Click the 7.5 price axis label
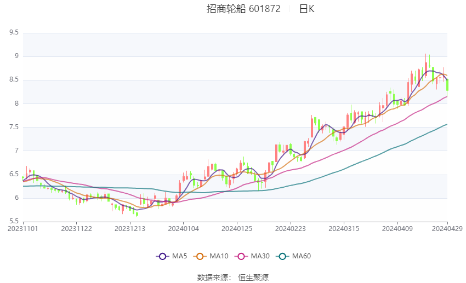The height and width of the screenshot is (283, 466). coord(14,127)
